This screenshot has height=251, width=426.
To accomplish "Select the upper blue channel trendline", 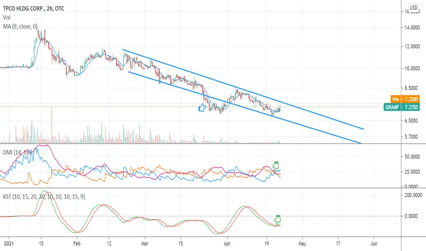I will (x=243, y=89).
